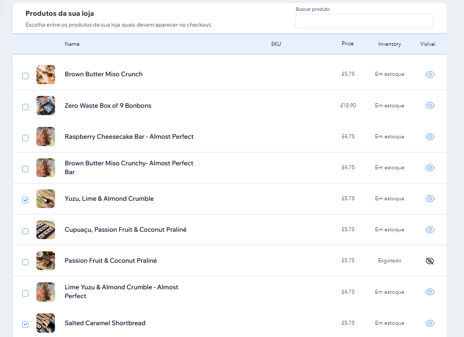This screenshot has width=464, height=337.
Task: Tick the Passion Fruit & Coconut Praliné checkbox
Action: pos(26,262)
